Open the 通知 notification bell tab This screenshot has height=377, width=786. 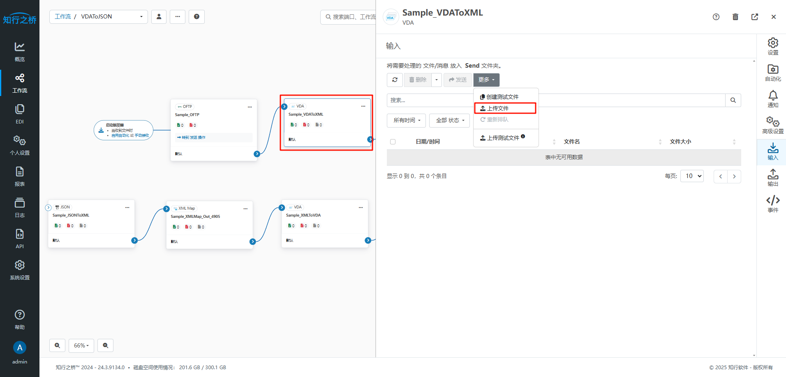click(772, 99)
